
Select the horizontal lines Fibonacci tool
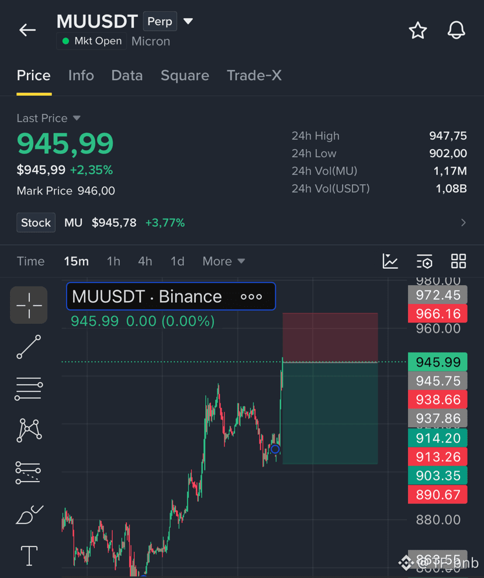click(x=29, y=389)
